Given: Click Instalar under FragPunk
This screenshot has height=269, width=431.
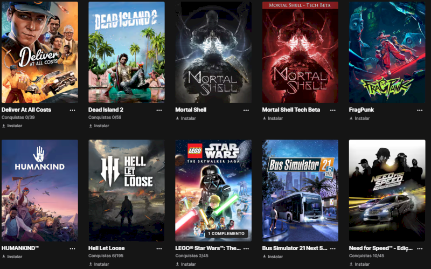Looking at the screenshot, I should (359, 118).
